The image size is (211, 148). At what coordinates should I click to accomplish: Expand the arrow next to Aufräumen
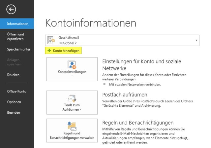[81, 109]
